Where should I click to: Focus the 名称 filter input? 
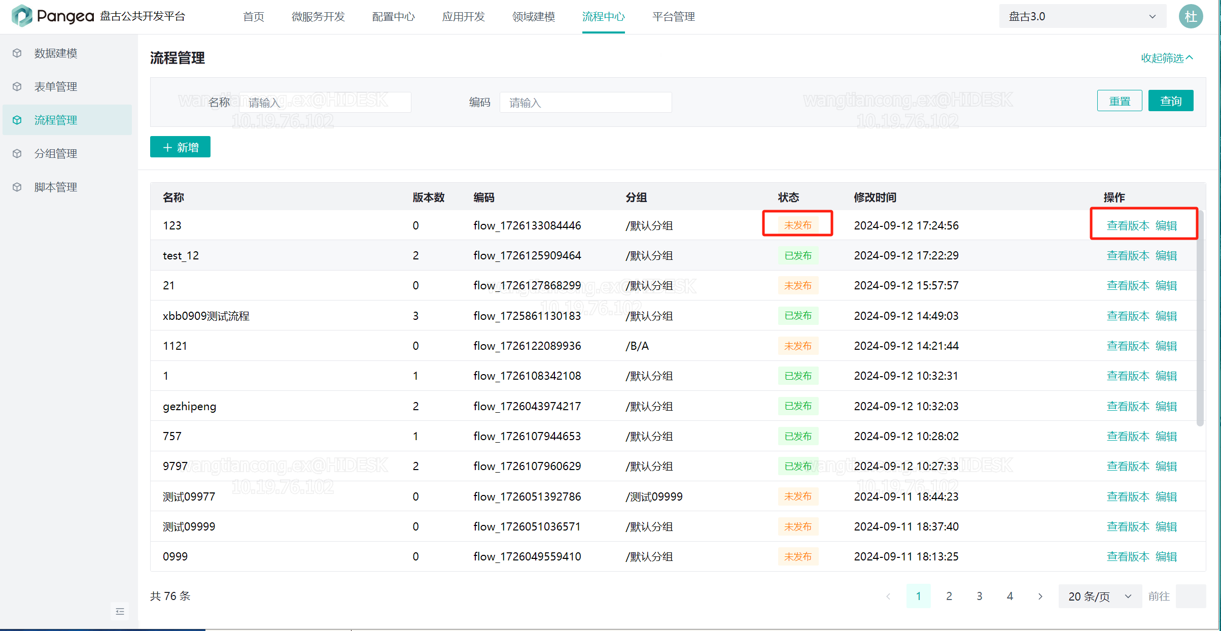pyautogui.click(x=325, y=103)
